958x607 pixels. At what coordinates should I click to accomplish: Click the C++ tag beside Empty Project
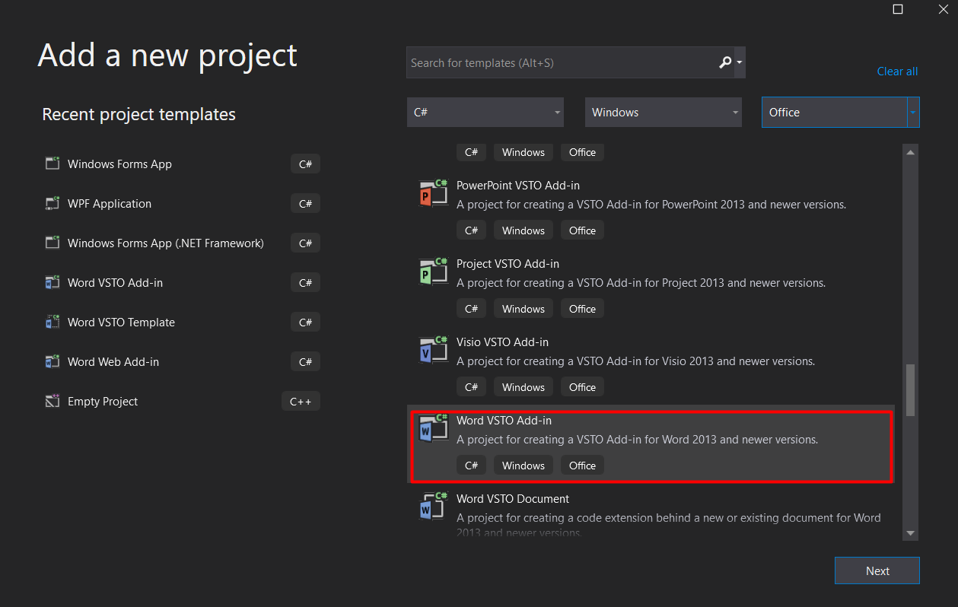coord(301,401)
